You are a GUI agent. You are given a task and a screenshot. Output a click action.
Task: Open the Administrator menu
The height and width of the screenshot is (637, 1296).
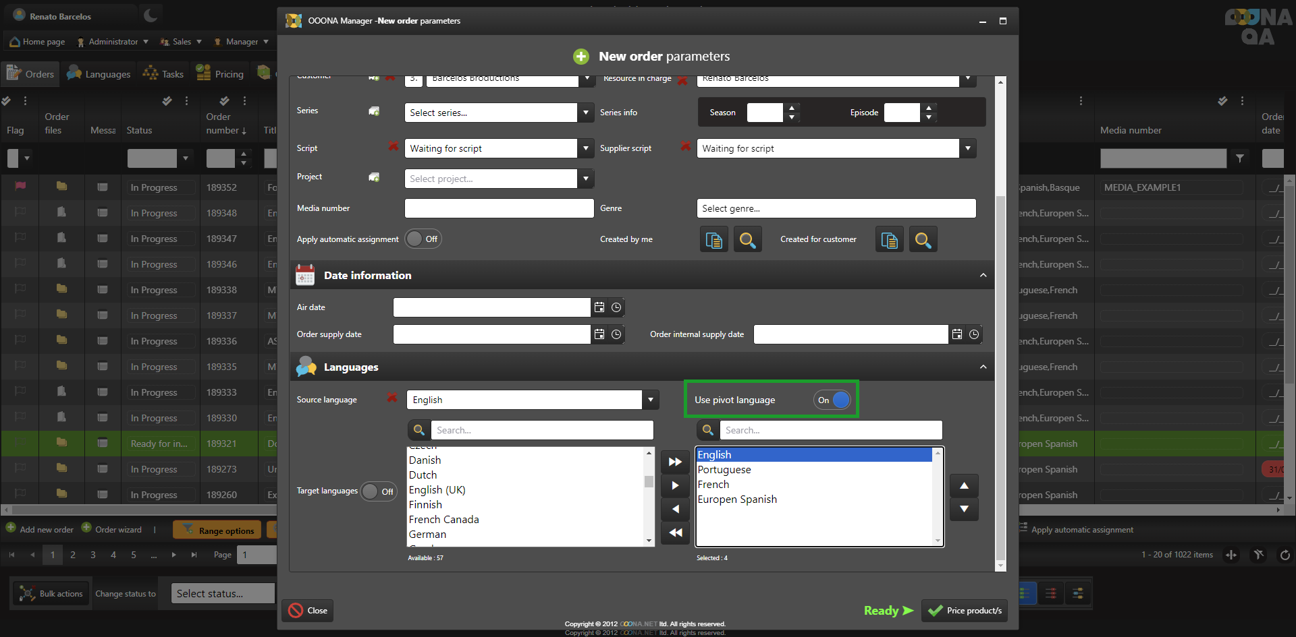[113, 42]
